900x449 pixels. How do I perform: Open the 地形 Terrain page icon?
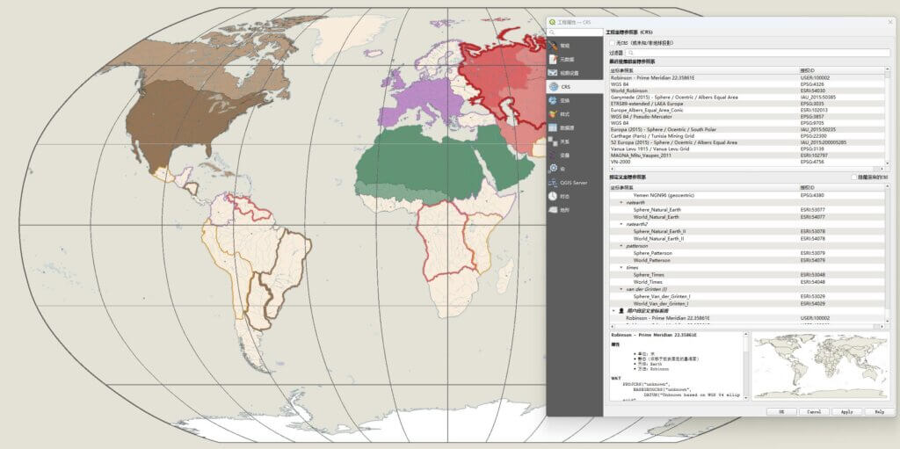pos(553,210)
